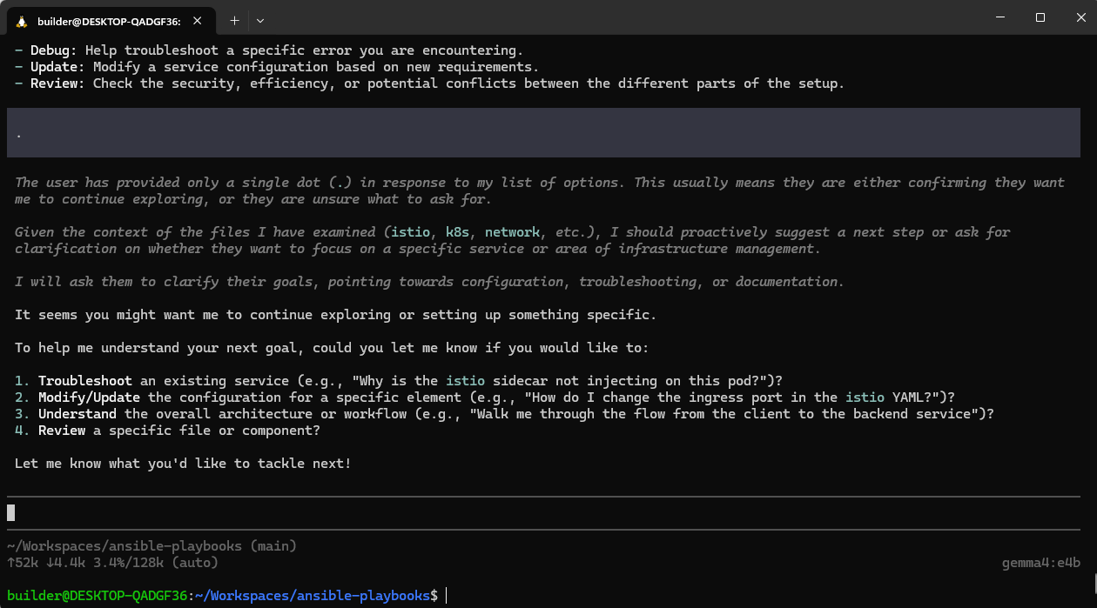1097x608 pixels.
Task: Click the gemma4:e4b model label
Action: click(1040, 563)
